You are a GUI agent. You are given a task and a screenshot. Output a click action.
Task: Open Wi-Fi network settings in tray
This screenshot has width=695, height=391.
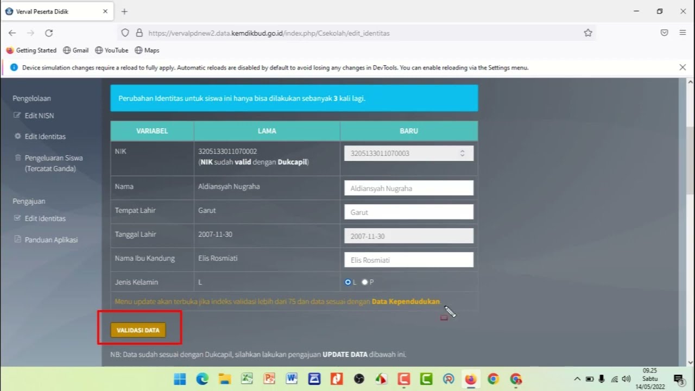(x=615, y=379)
